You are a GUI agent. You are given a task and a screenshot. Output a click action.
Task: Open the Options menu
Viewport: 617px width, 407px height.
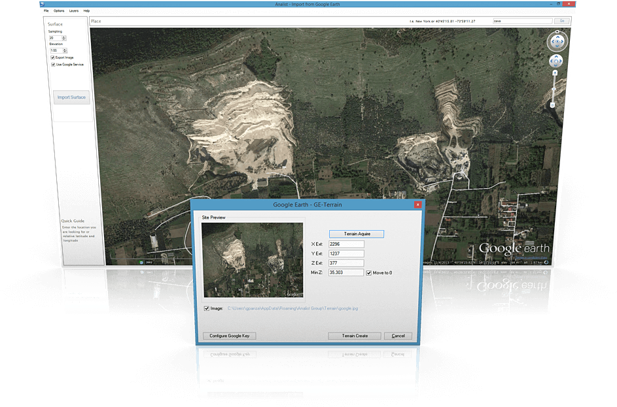coord(59,10)
